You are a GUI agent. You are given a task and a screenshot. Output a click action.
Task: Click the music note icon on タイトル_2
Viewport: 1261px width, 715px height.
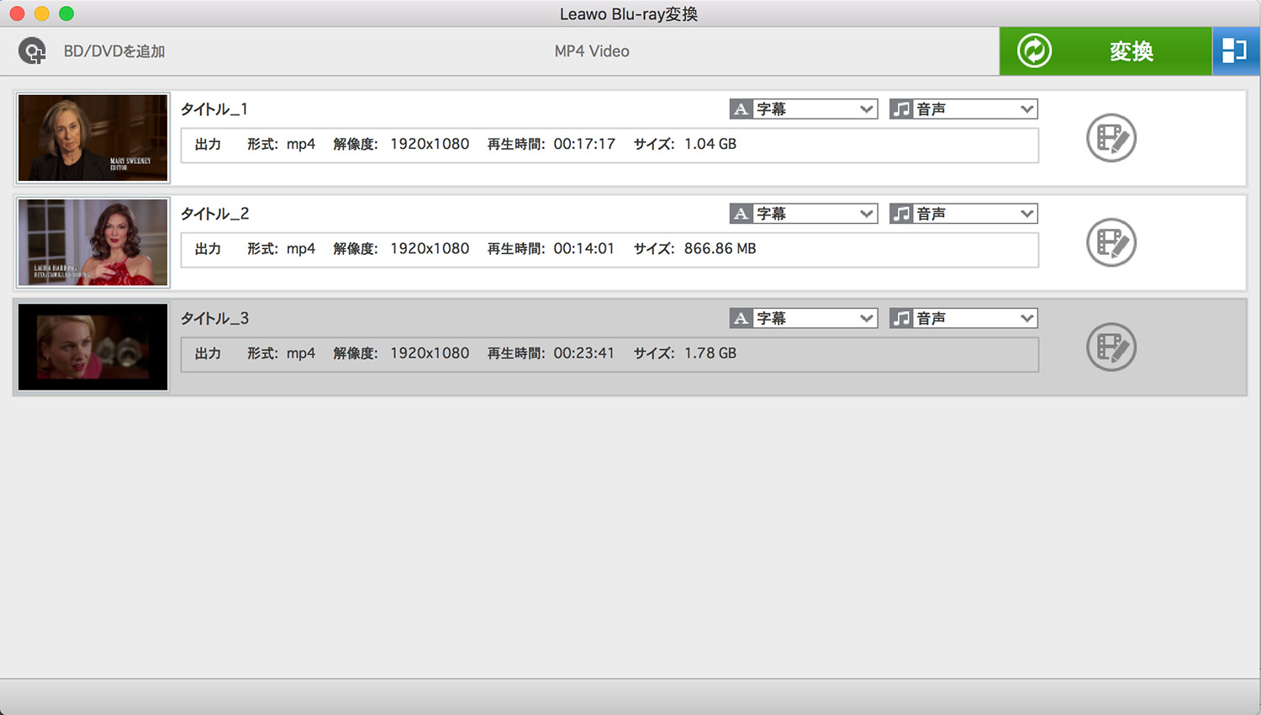point(901,214)
